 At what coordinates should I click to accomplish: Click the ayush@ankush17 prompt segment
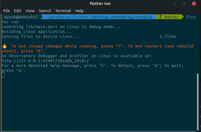pos(21,17)
